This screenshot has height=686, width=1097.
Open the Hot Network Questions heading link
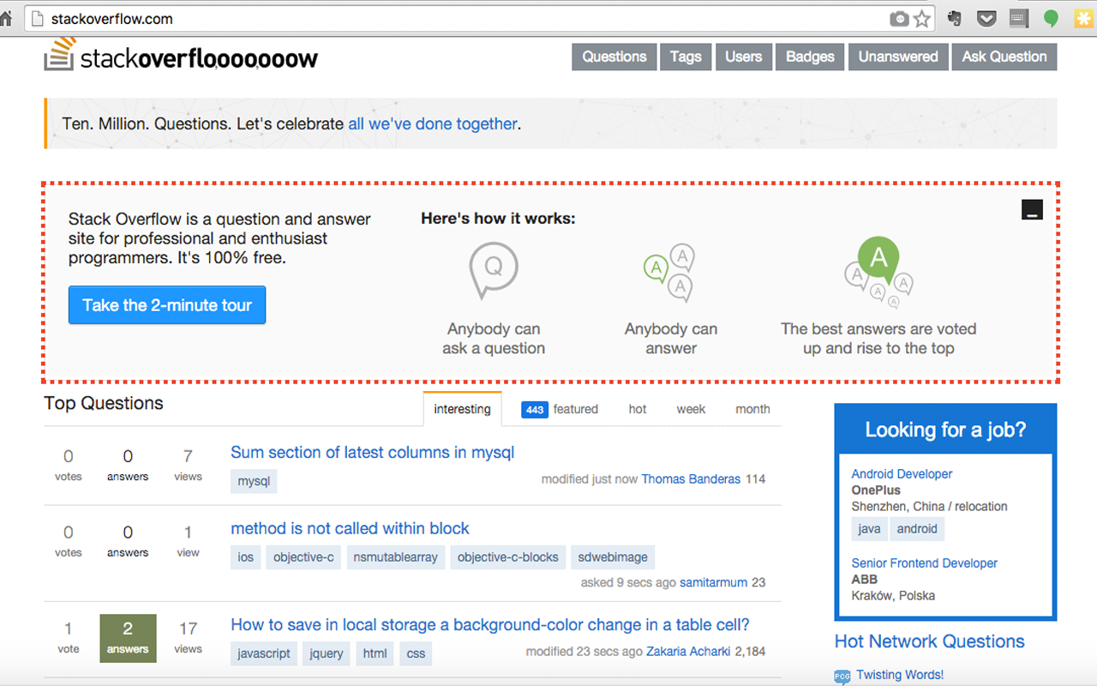point(930,641)
